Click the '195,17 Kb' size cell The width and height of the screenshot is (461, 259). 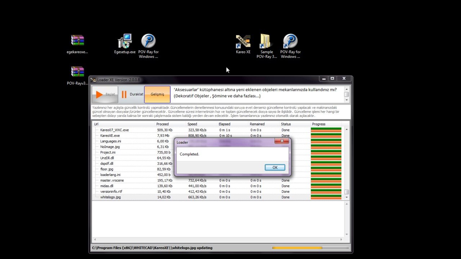pyautogui.click(x=165, y=180)
